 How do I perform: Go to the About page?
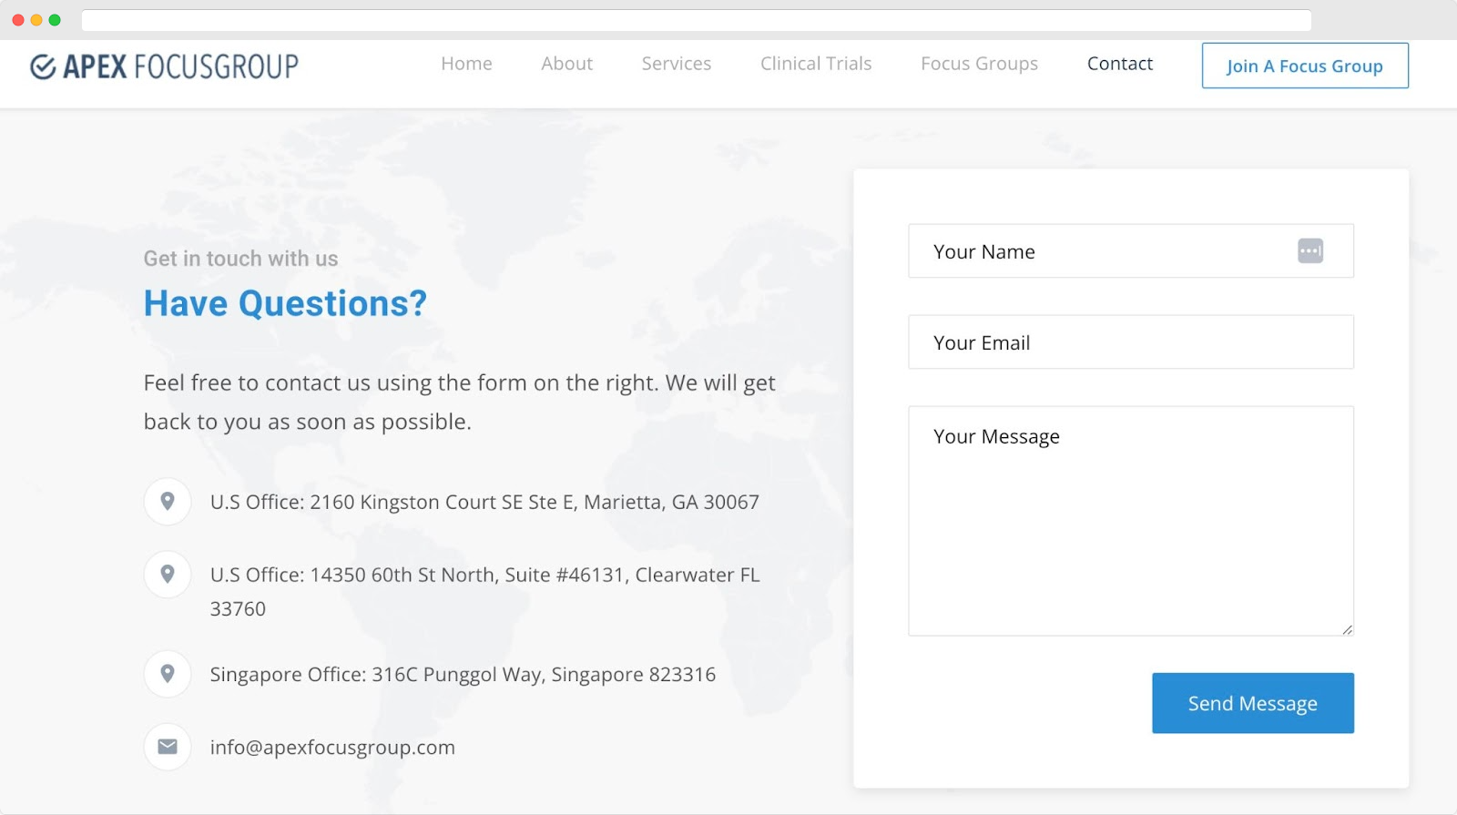pyautogui.click(x=566, y=64)
